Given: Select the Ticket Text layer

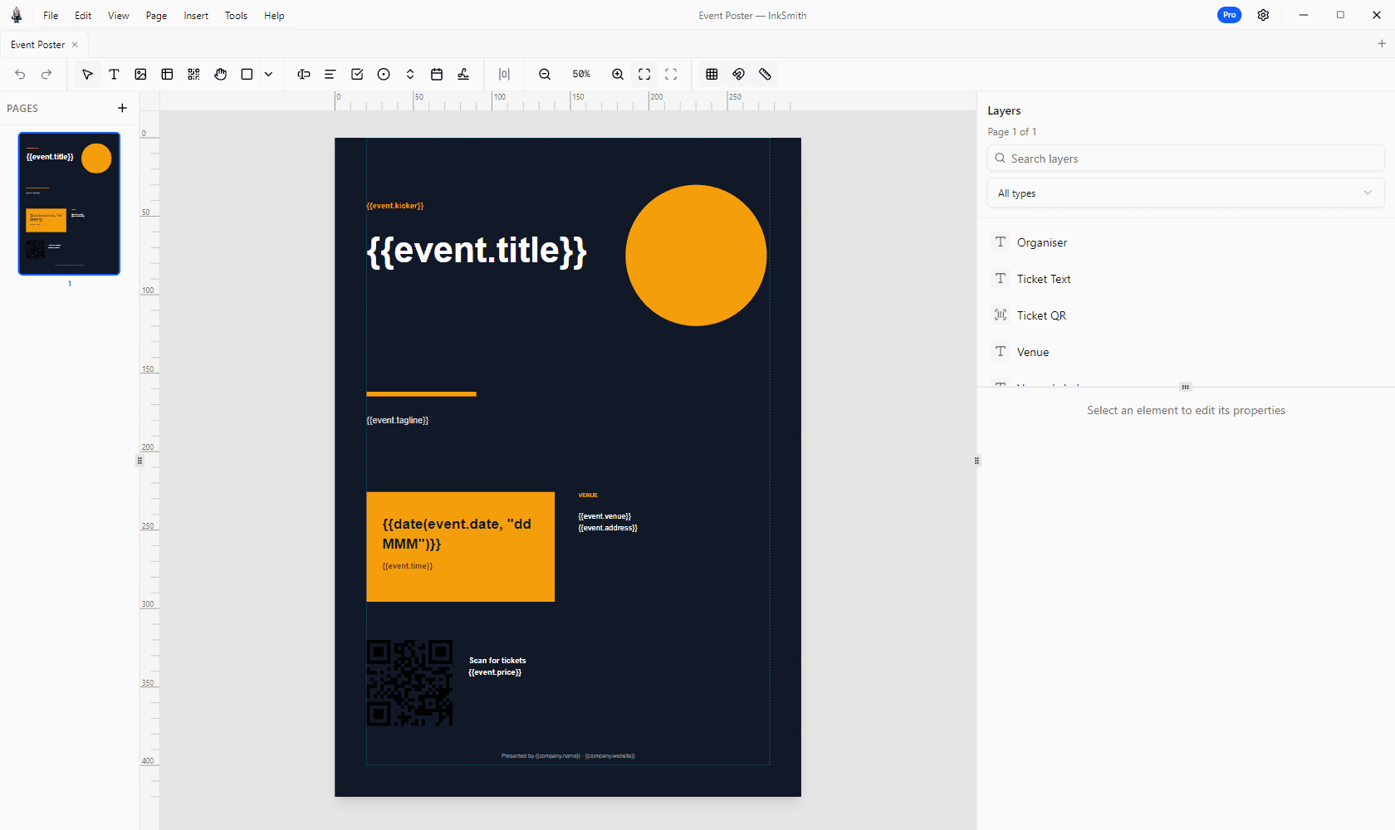Looking at the screenshot, I should (x=1186, y=279).
